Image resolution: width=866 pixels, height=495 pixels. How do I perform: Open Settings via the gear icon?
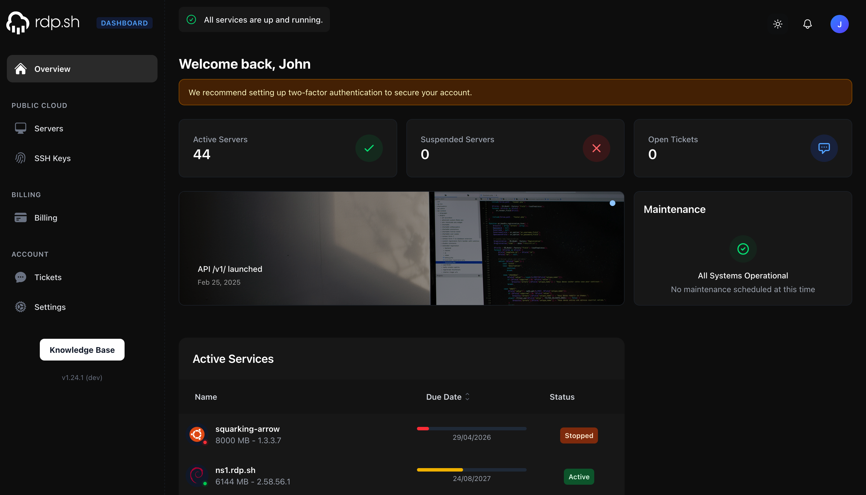[x=20, y=307]
